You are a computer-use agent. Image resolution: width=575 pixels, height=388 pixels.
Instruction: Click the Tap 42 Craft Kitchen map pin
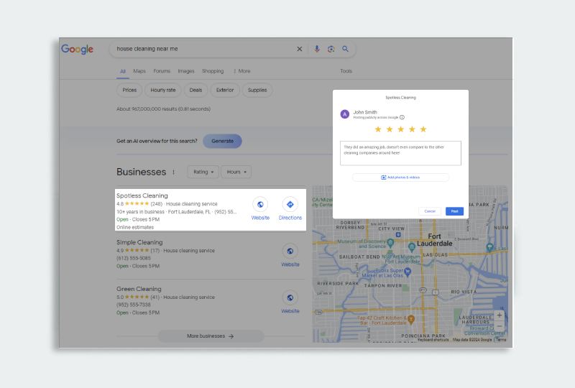pos(411,320)
